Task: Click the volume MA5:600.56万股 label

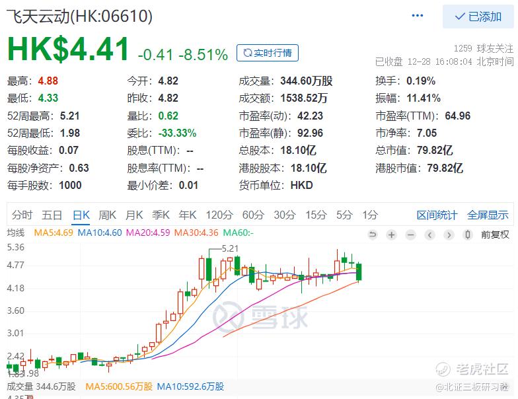Action: point(119,386)
